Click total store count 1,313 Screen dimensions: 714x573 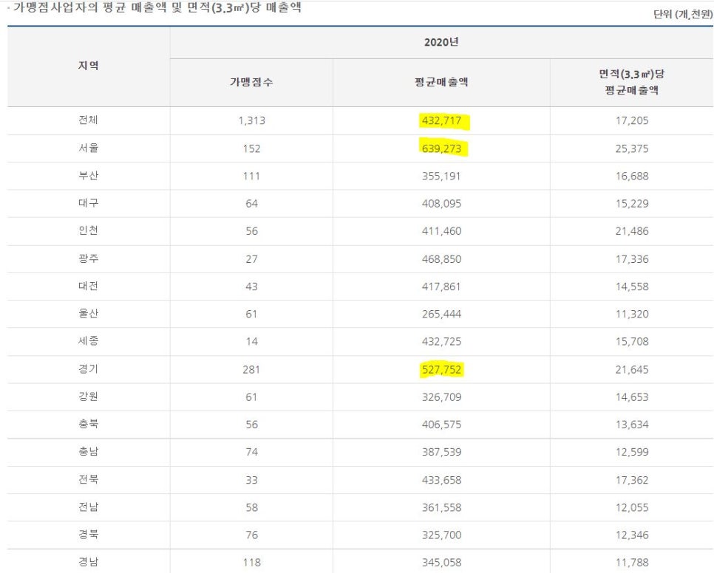click(x=251, y=121)
